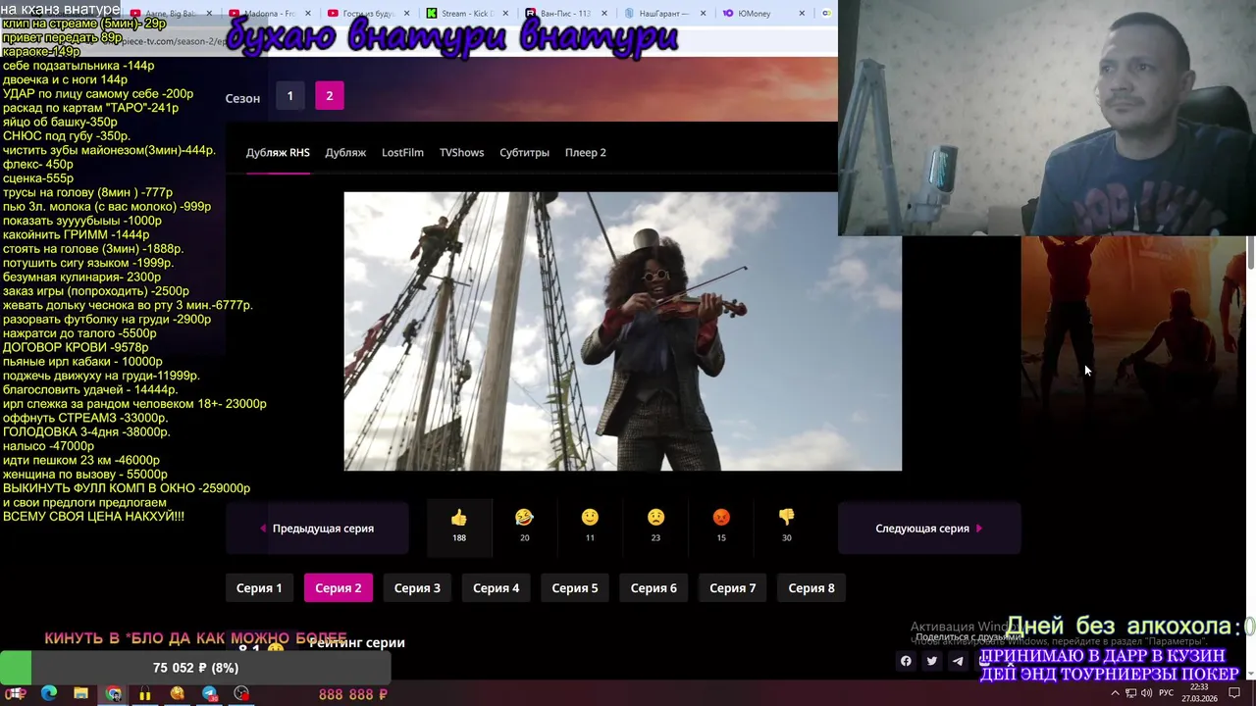The image size is (1256, 706).
Task: Close the Madonna browser tab
Action: pyautogui.click(x=307, y=14)
